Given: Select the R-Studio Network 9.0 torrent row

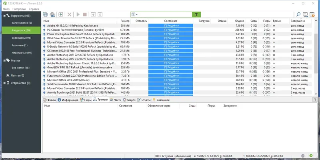Looking at the screenshot, I should point(177,46).
